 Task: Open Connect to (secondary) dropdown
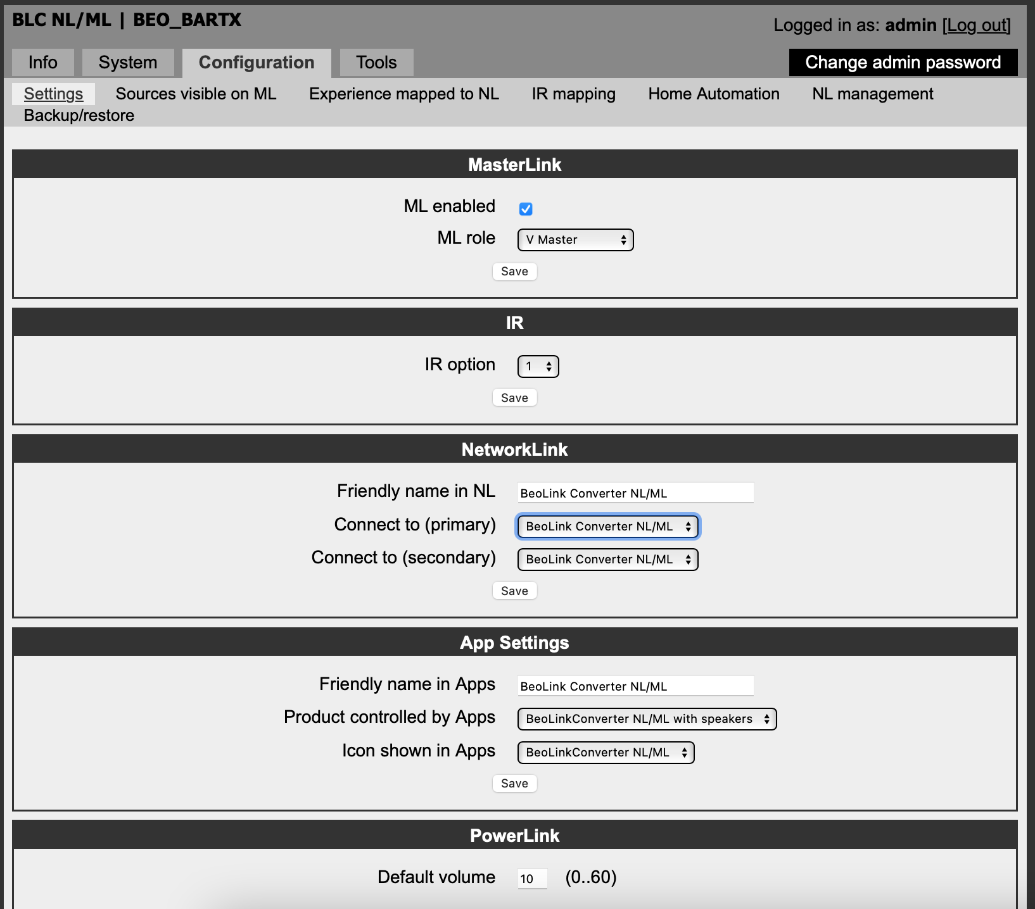608,560
